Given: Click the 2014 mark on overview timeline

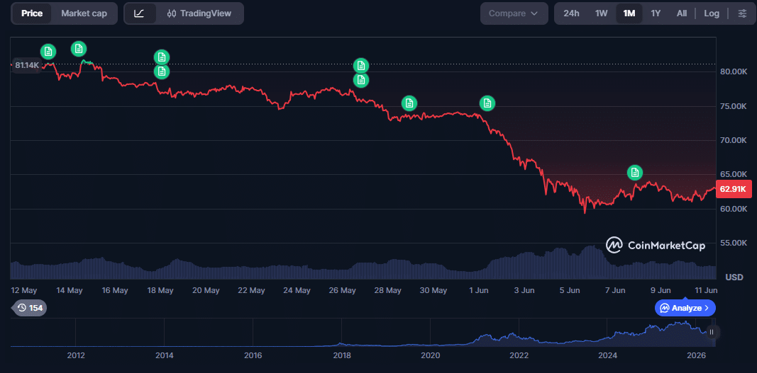Looking at the screenshot, I should [164, 355].
